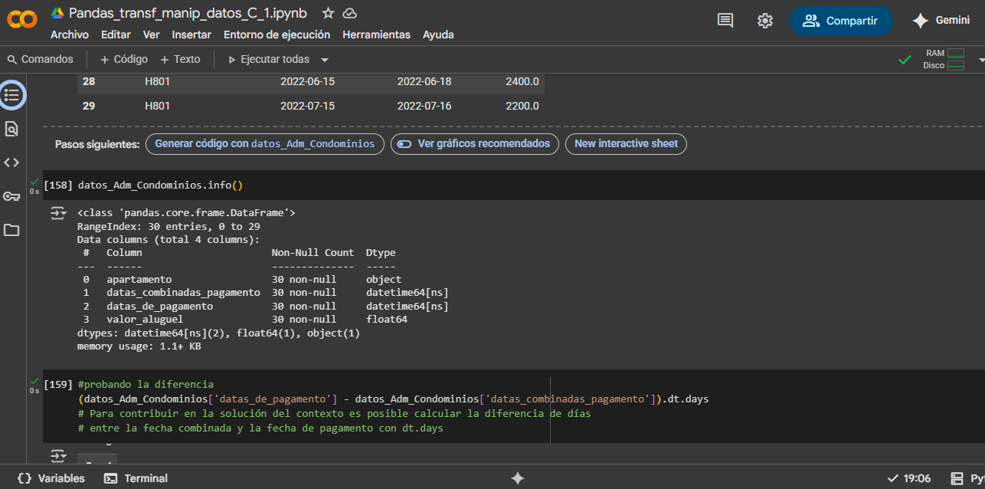
Task: Open find and replace in the sidebar
Action: point(11,129)
